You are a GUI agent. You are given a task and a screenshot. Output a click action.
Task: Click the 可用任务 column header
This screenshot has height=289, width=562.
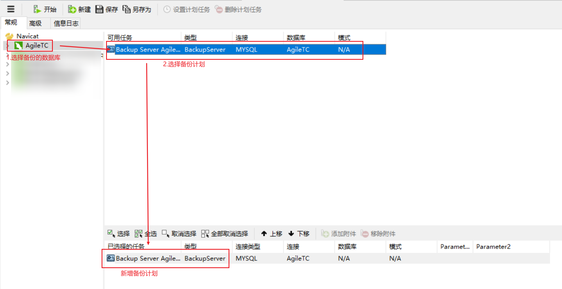tap(143, 38)
